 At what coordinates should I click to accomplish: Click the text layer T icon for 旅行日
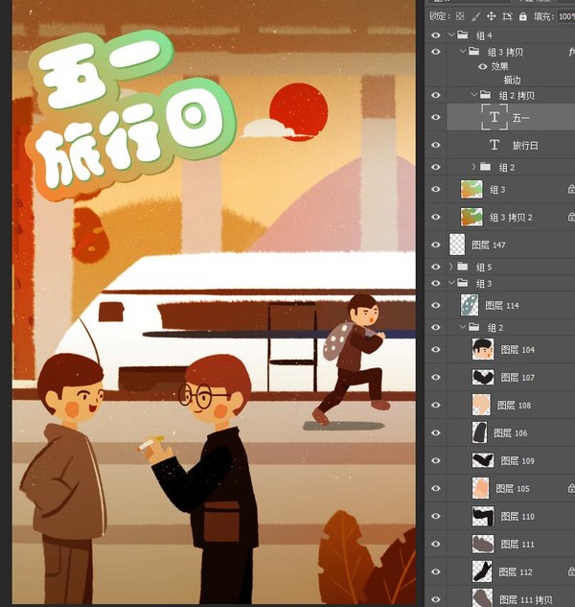click(x=494, y=145)
